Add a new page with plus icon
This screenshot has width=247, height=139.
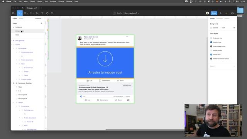tap(41, 23)
